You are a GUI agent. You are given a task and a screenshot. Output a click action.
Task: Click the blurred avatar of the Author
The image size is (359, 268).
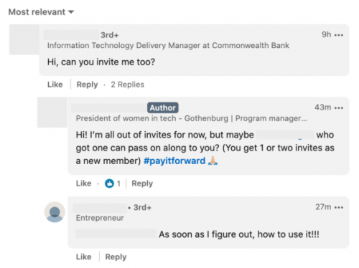(52, 113)
